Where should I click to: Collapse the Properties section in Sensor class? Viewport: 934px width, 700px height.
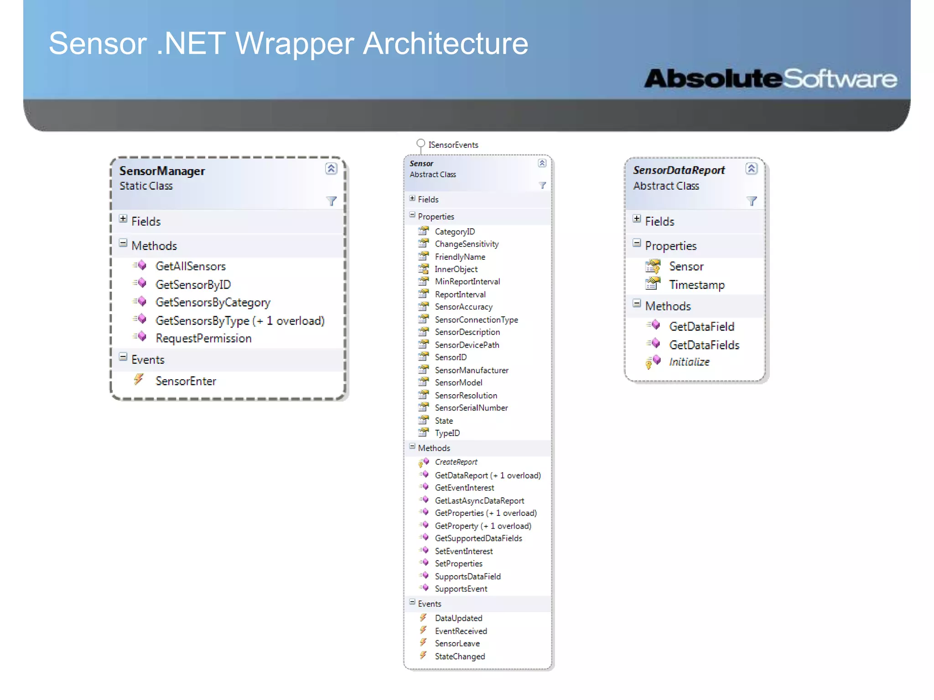tap(412, 215)
